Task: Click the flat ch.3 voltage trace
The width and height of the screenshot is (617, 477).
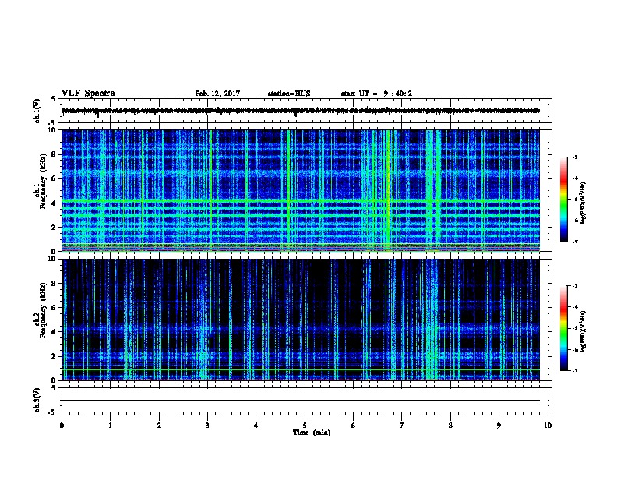Action: [301, 401]
